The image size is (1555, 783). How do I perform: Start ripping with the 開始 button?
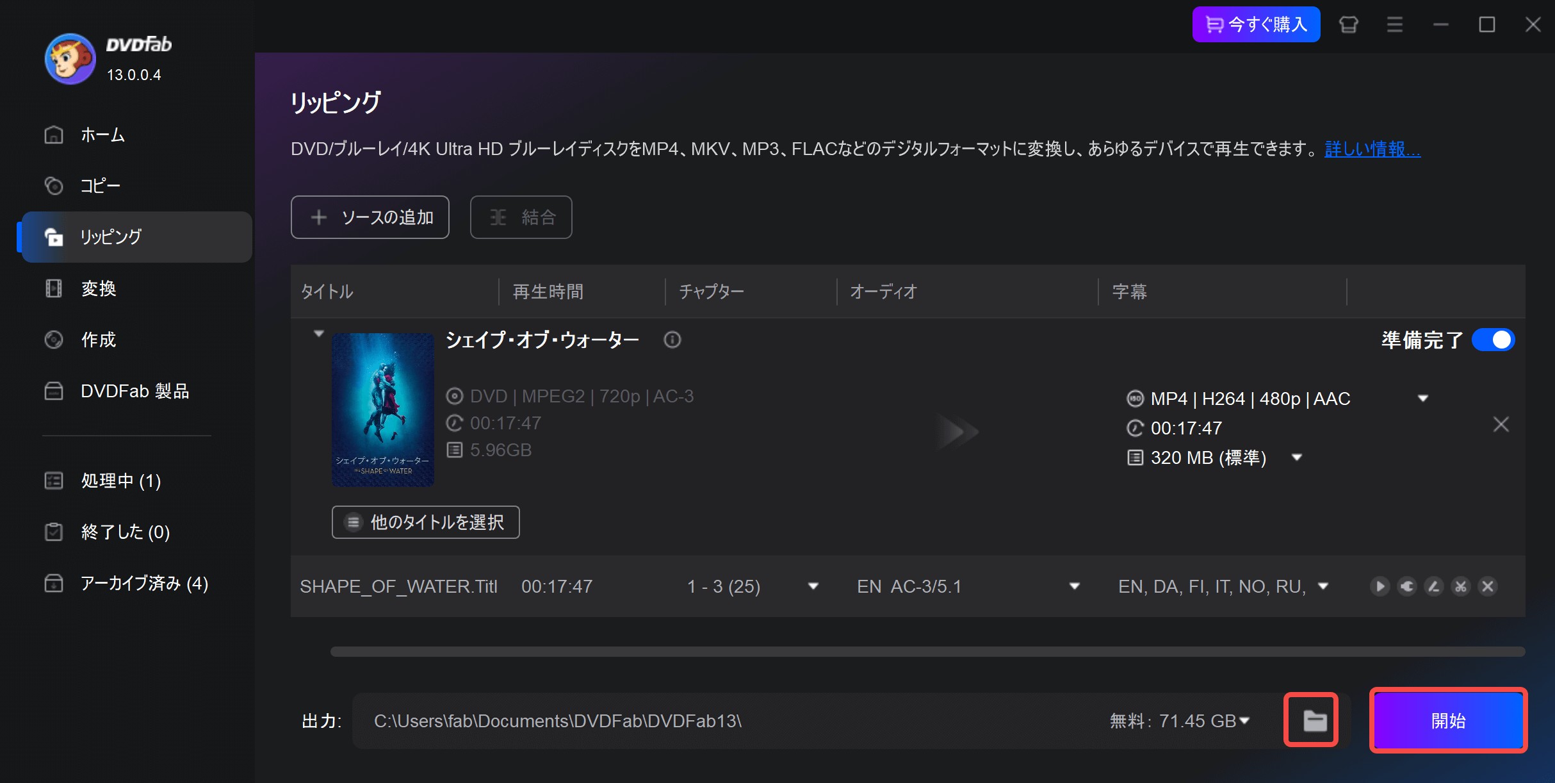point(1448,720)
